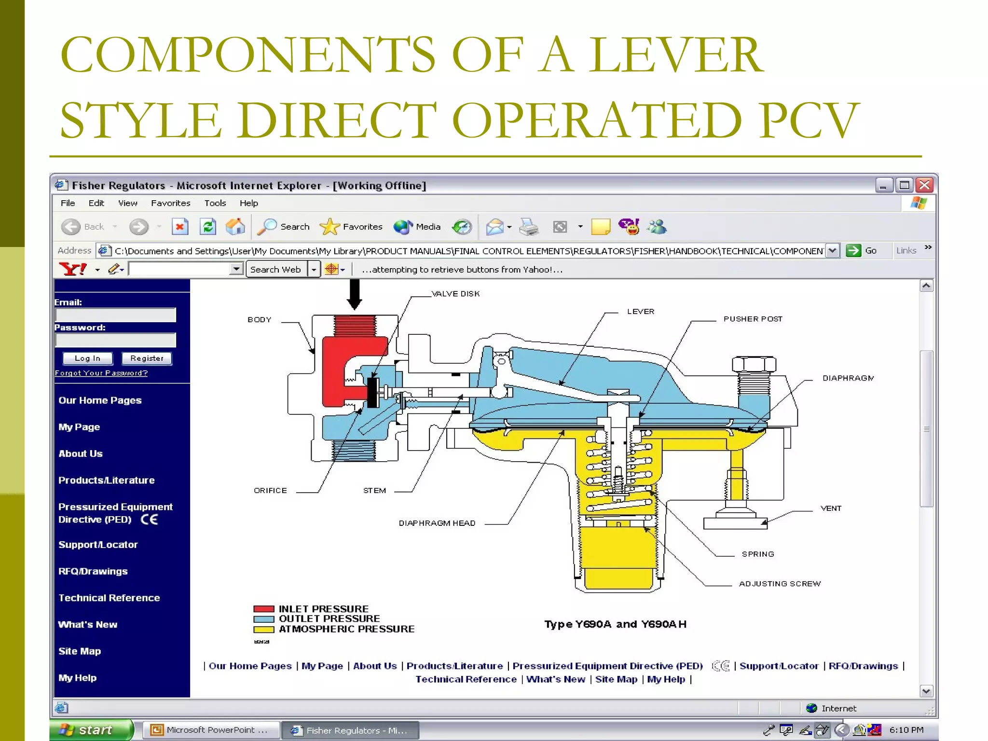
Task: Click the Refresh page icon
Action: 208,227
